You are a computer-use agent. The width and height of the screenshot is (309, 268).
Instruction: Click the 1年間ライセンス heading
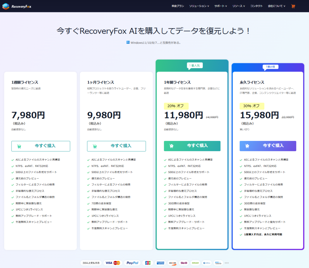[x=177, y=83]
